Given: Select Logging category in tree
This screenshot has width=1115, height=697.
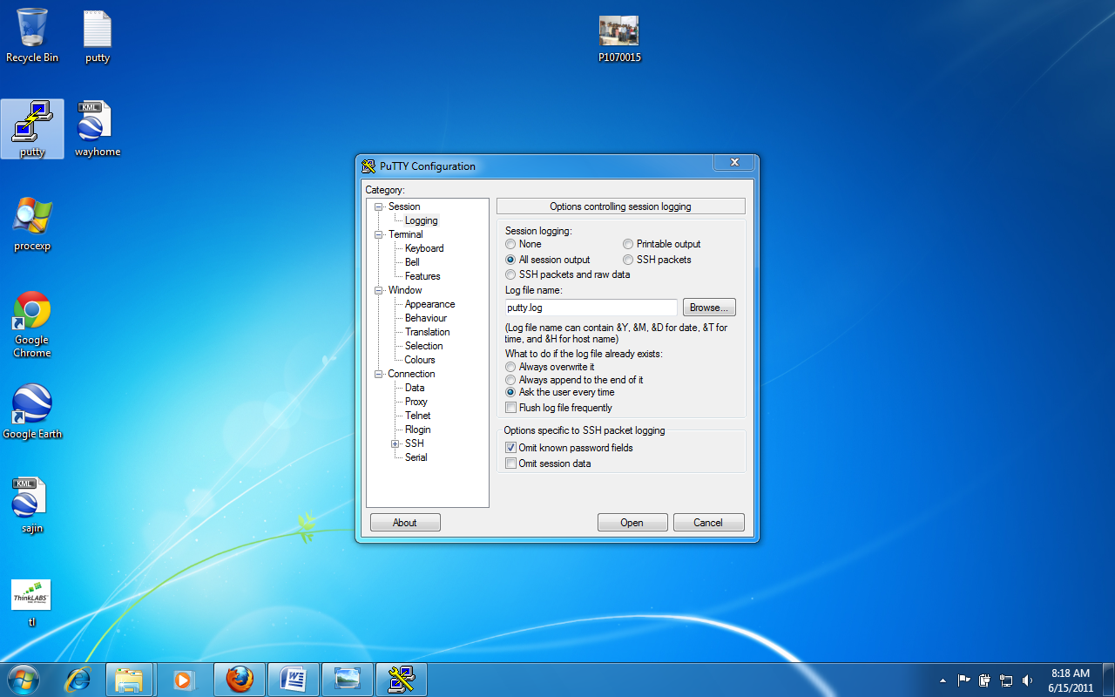Looking at the screenshot, I should point(421,220).
